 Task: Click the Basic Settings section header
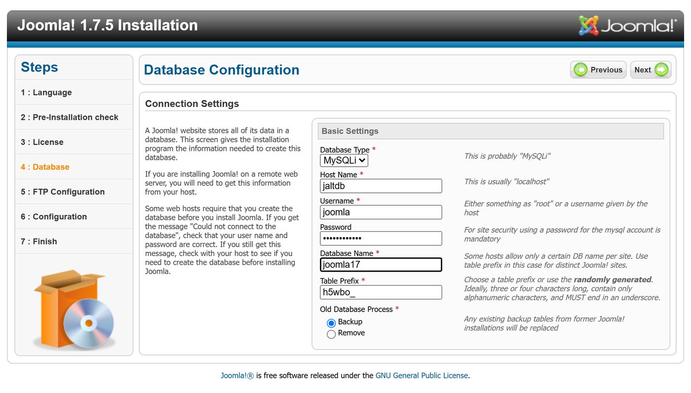(x=491, y=131)
